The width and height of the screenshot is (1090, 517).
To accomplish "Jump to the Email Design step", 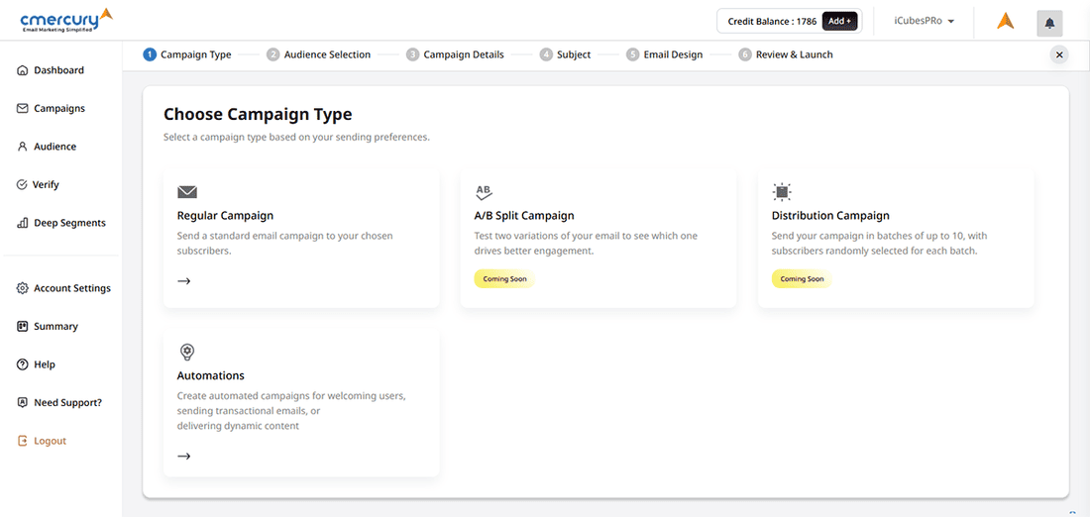I will coord(672,54).
